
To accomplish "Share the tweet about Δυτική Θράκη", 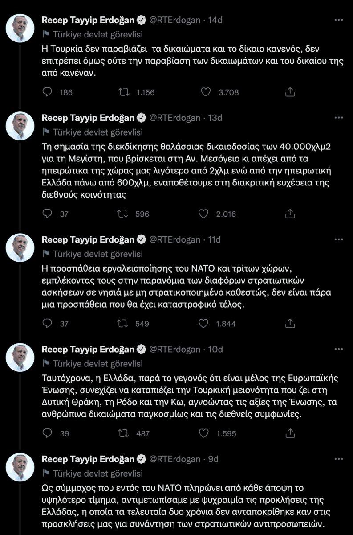I will click(x=292, y=432).
